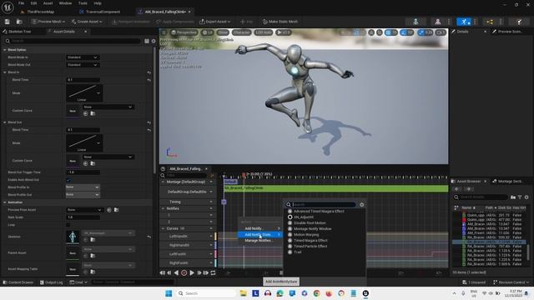
Task: Open the Content Drawer
Action: click(18, 282)
